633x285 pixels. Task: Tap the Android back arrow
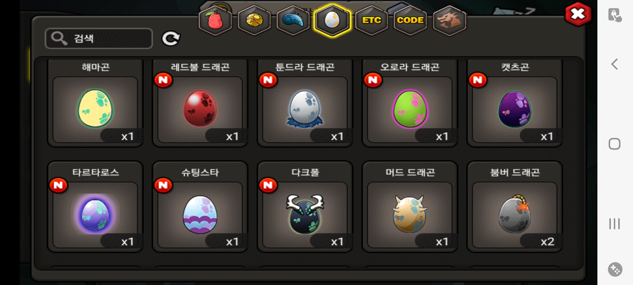point(615,64)
